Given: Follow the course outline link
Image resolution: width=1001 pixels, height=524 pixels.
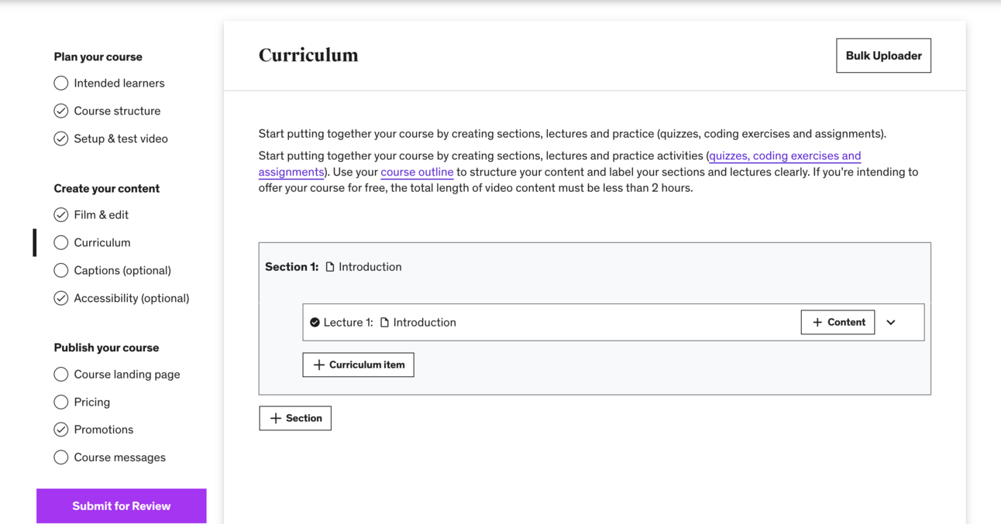Looking at the screenshot, I should 417,172.
